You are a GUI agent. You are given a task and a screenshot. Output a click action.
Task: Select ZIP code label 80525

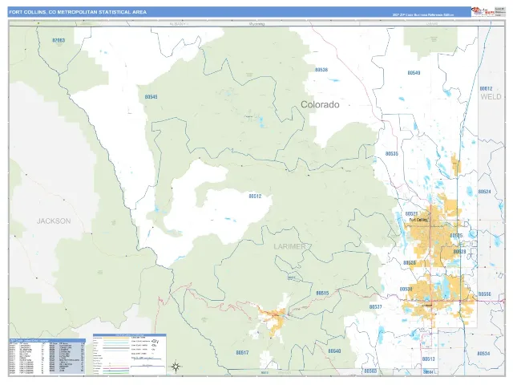click(456, 236)
